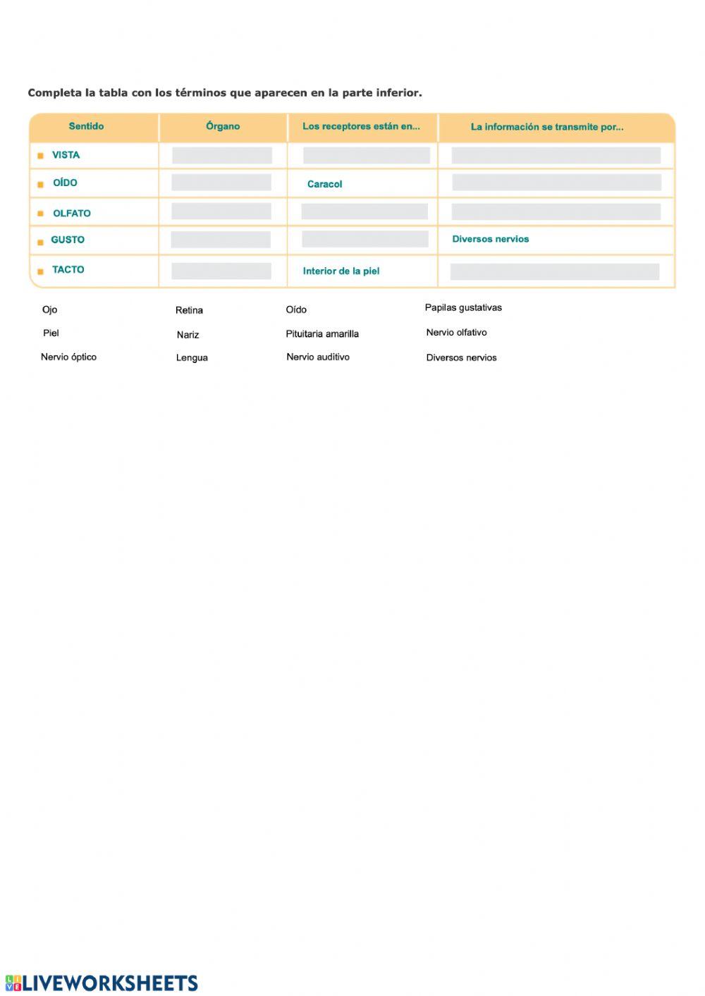The width and height of the screenshot is (705, 996).
Task: Click the term 'Nervio auditivo'
Action: pyautogui.click(x=318, y=357)
